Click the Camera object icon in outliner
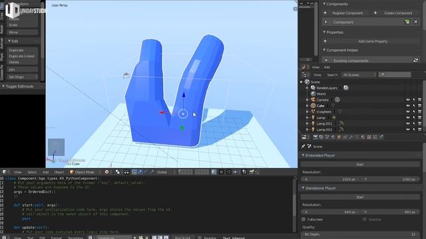The width and height of the screenshot is (426, 239). click(x=313, y=100)
